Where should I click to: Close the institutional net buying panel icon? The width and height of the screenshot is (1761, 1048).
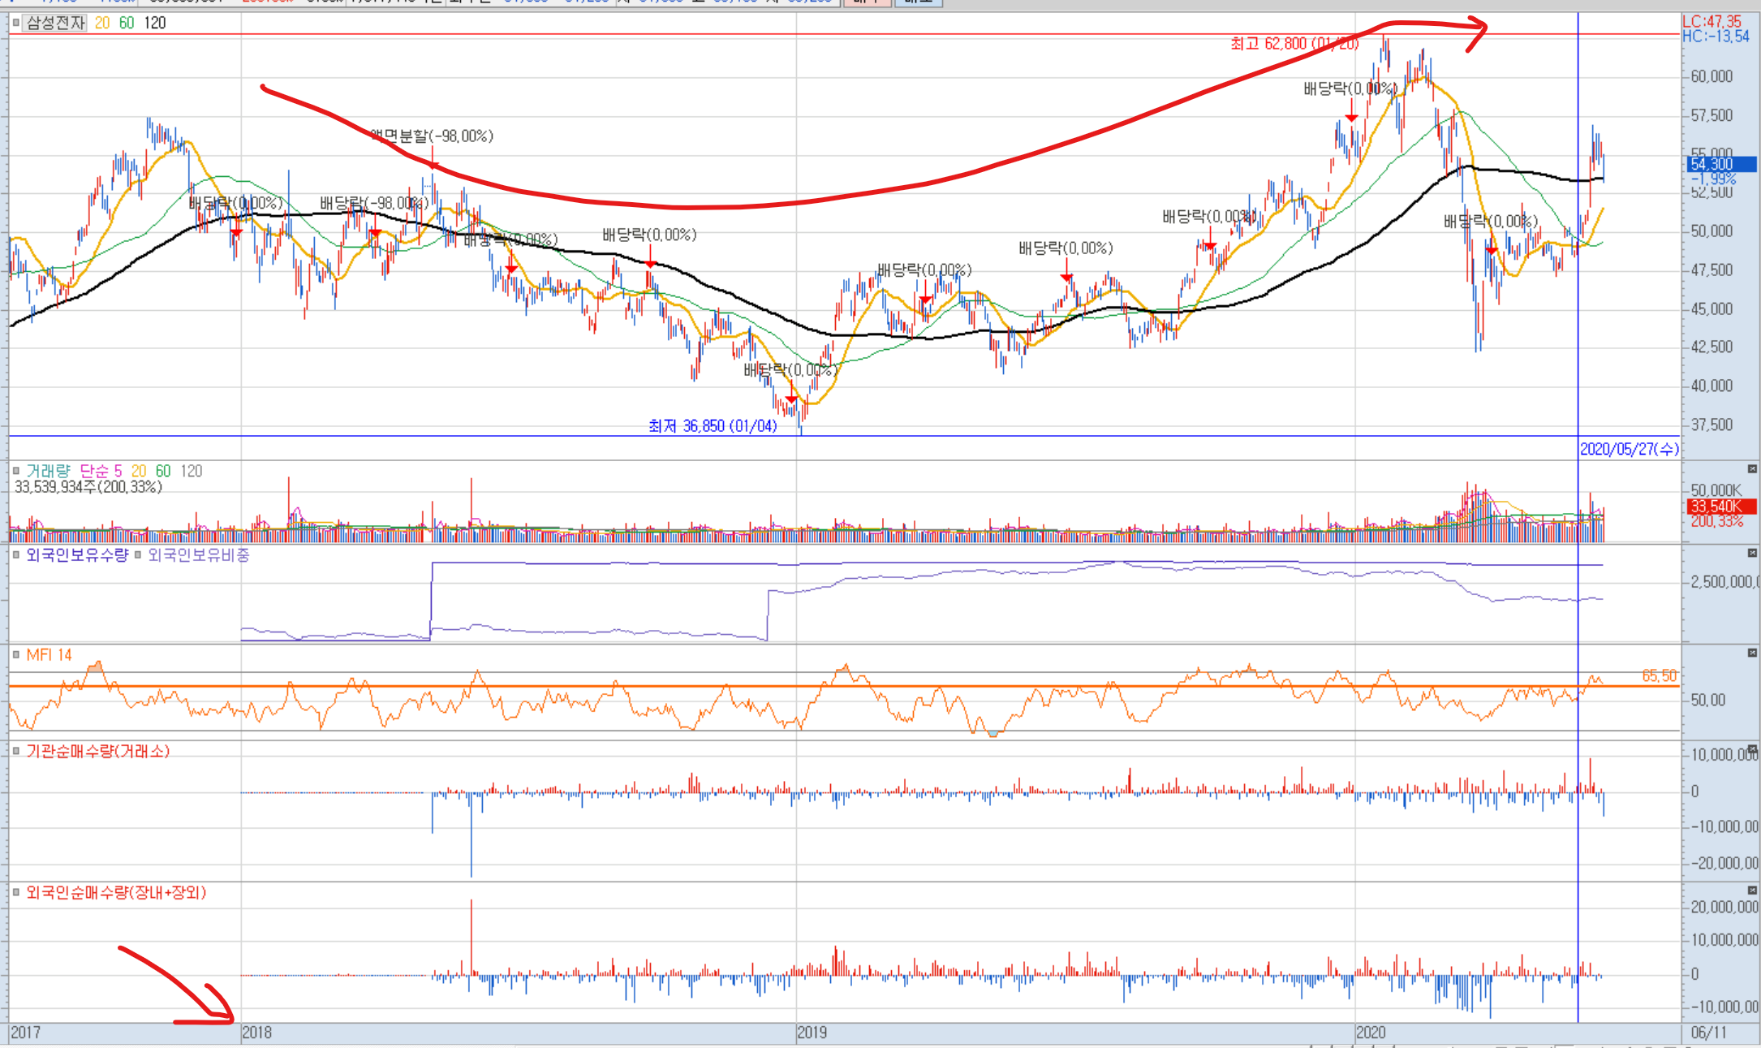(x=1752, y=748)
